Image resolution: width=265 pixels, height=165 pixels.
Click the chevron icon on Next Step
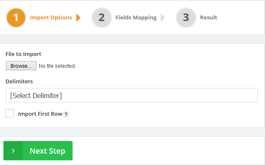click(x=13, y=151)
